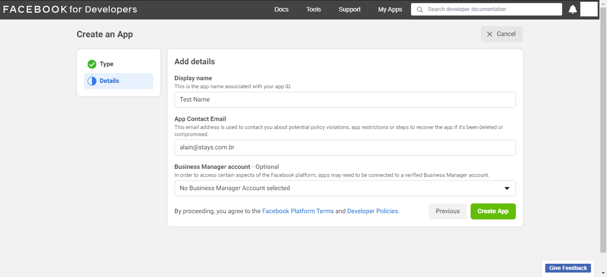Viewport: 607px width, 277px height.
Task: Open the profile avatar in header
Action: pos(589,9)
